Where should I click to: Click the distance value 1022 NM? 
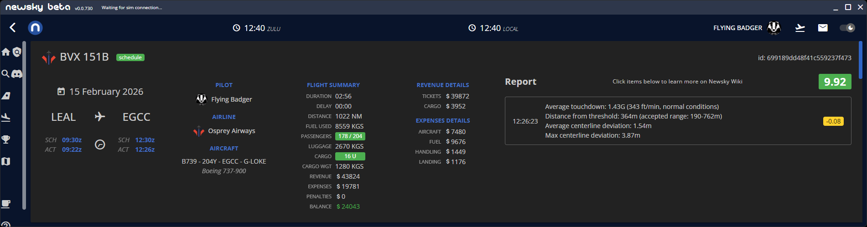[x=348, y=116]
